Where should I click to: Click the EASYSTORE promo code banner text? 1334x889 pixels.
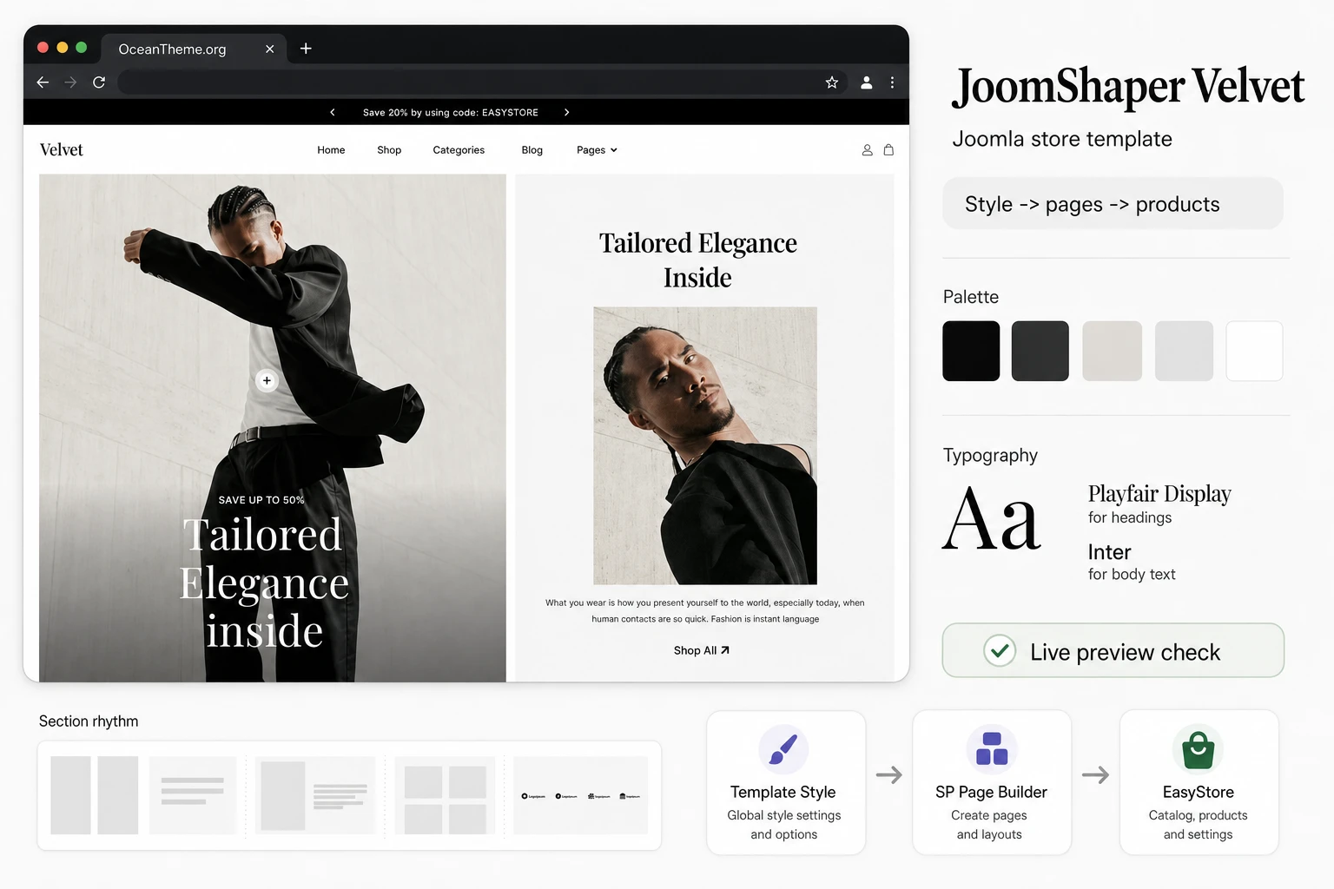pyautogui.click(x=450, y=112)
